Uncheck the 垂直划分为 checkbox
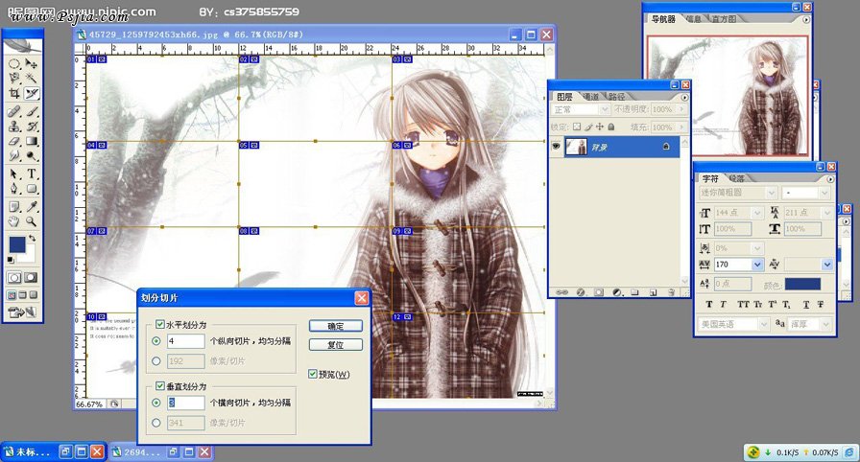 coord(160,386)
